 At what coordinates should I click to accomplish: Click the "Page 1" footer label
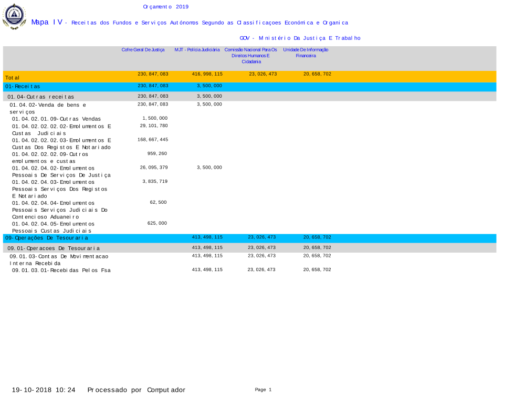(263, 390)
